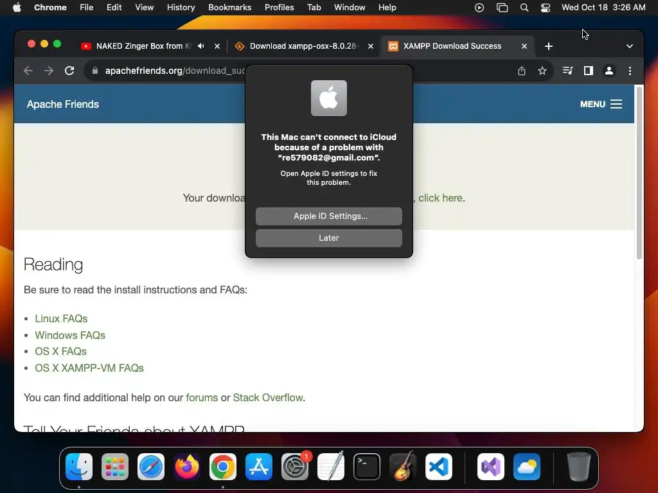Open the Chrome profile avatar

point(609,71)
